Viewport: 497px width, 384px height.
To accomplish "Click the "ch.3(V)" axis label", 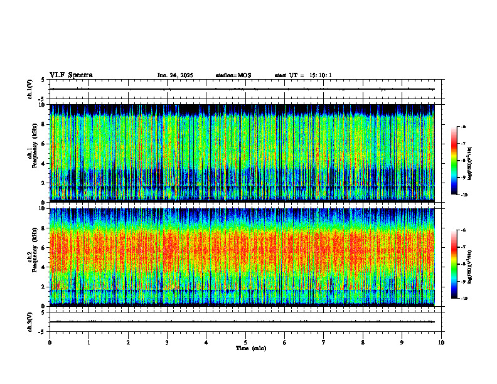I will [30, 322].
